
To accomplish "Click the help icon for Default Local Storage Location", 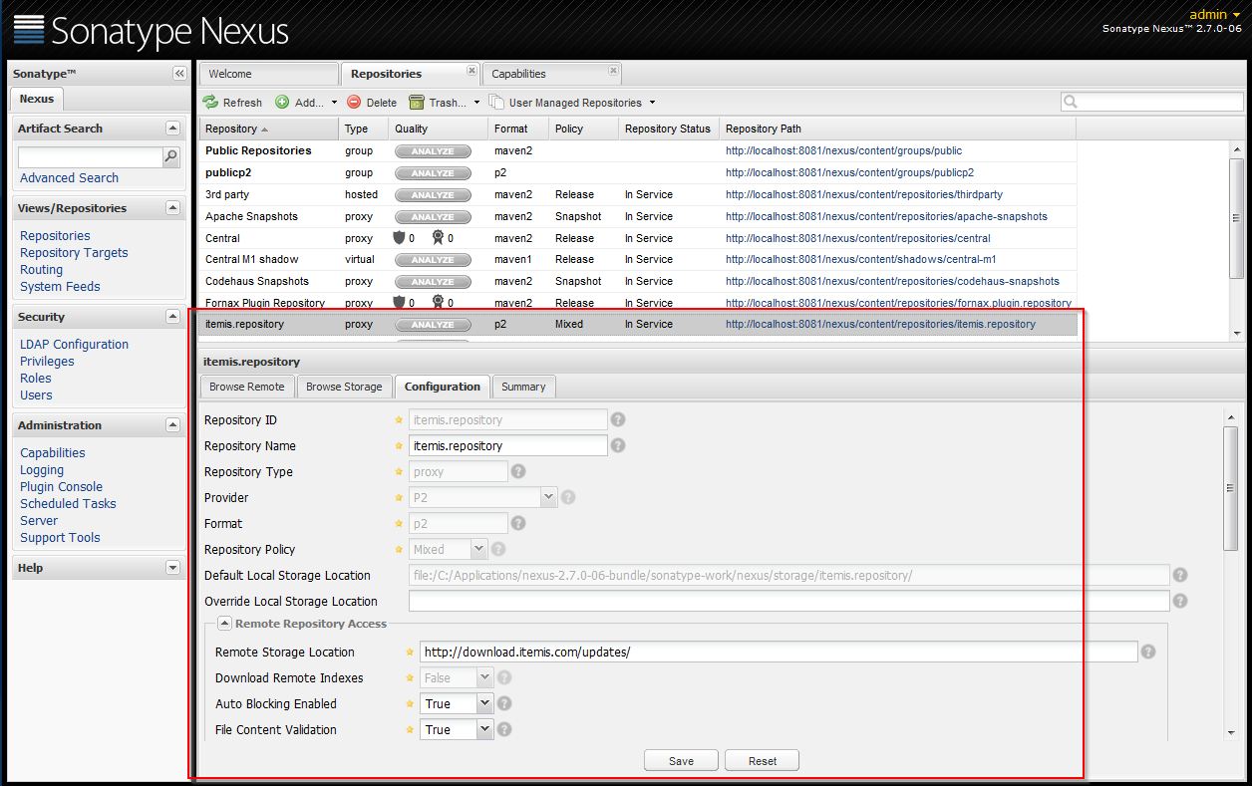I will click(x=1180, y=575).
